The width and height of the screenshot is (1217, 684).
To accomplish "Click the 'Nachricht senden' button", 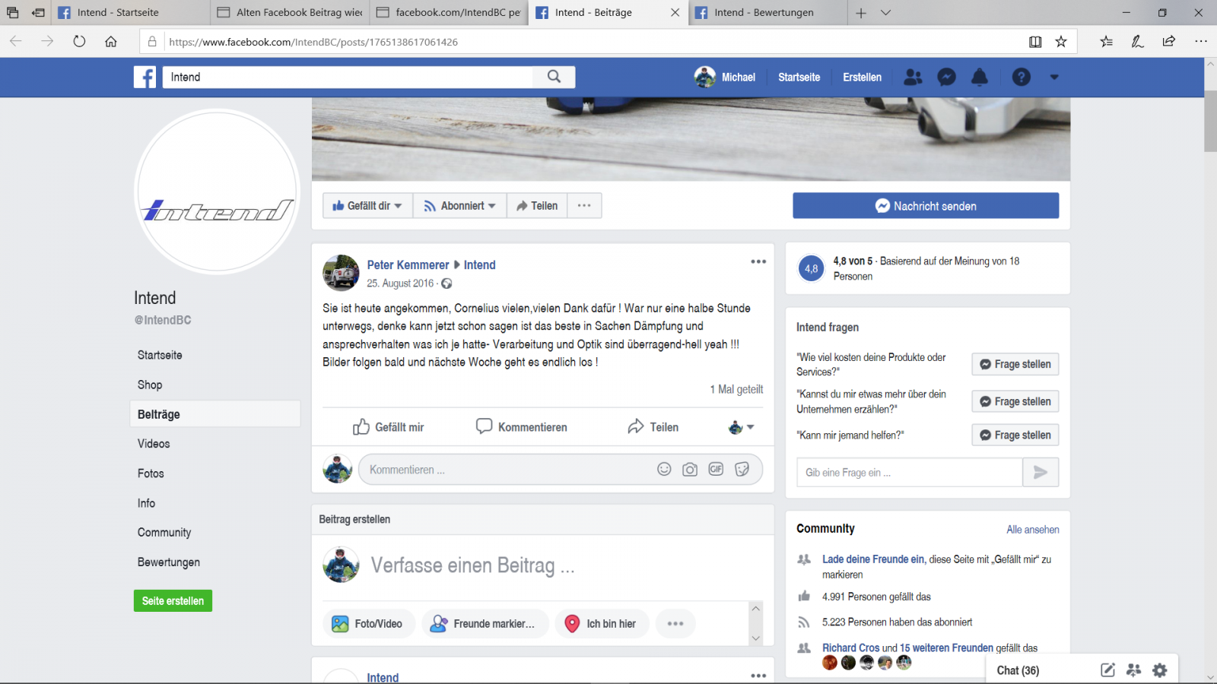I will point(926,206).
